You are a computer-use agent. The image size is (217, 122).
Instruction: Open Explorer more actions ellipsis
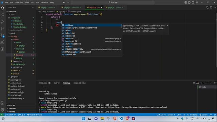click(33, 7)
